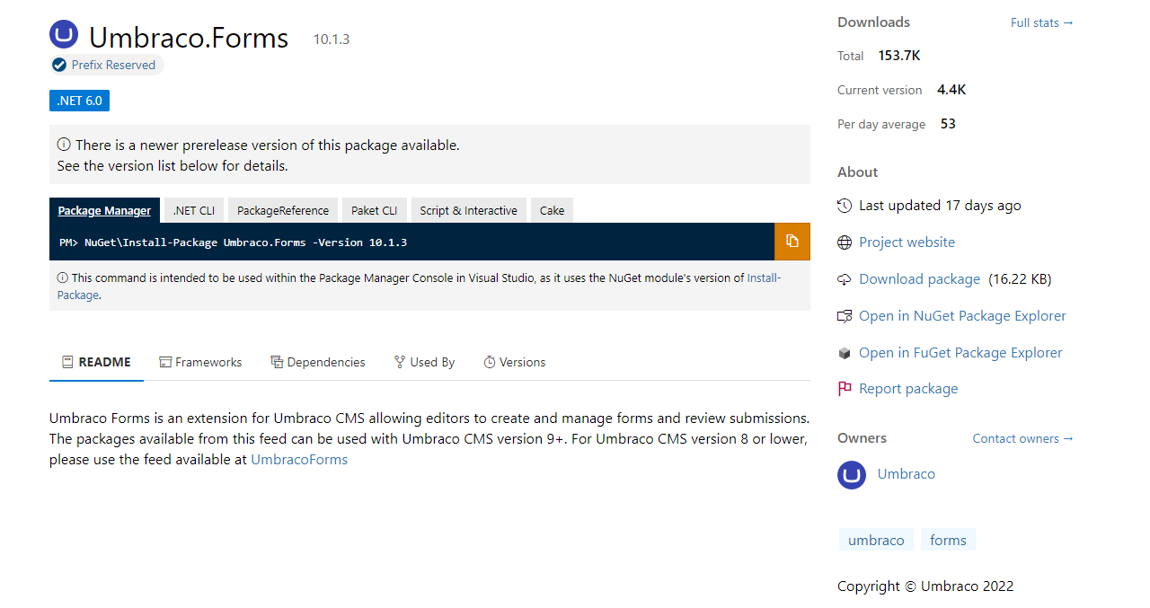Click the Frameworks tab icon

point(165,362)
